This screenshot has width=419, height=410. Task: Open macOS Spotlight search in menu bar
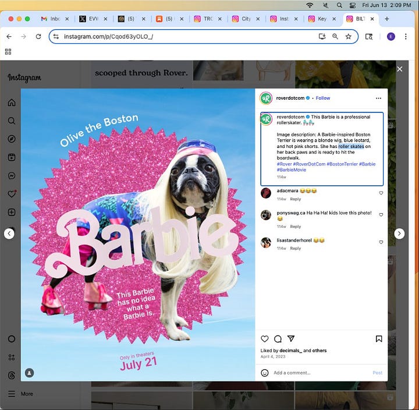[x=339, y=5]
